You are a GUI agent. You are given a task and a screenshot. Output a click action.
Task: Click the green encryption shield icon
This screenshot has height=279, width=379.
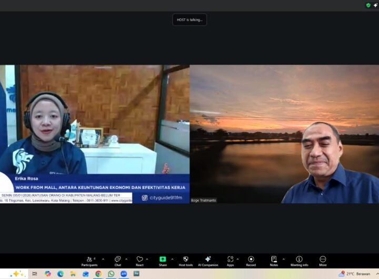(368, 5)
